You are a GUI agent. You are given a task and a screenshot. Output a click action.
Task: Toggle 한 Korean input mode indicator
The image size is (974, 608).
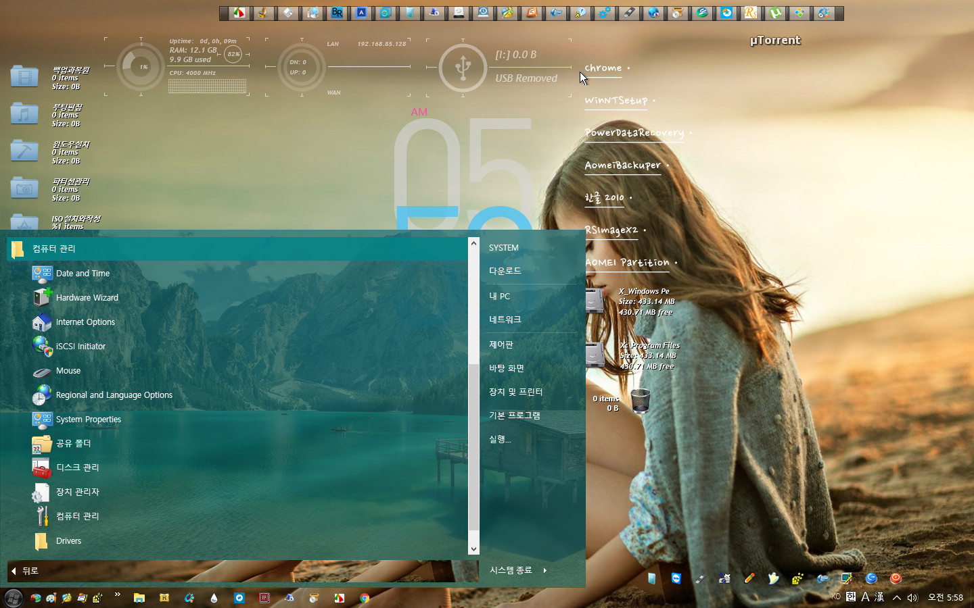(851, 597)
